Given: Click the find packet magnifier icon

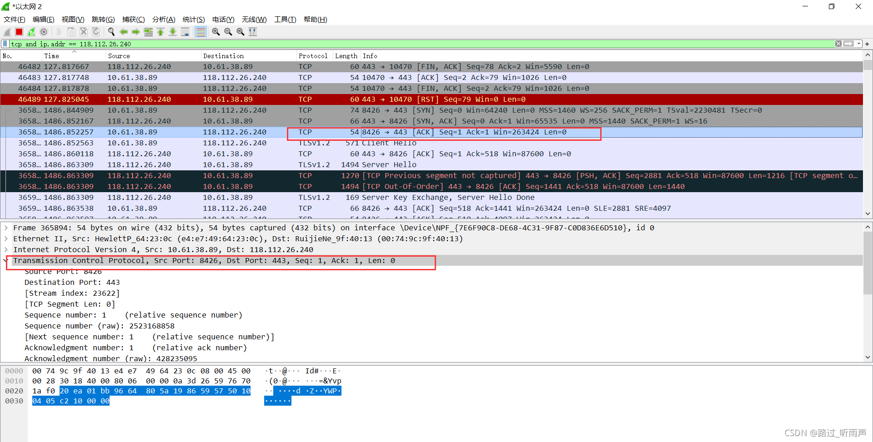Looking at the screenshot, I should click(111, 32).
